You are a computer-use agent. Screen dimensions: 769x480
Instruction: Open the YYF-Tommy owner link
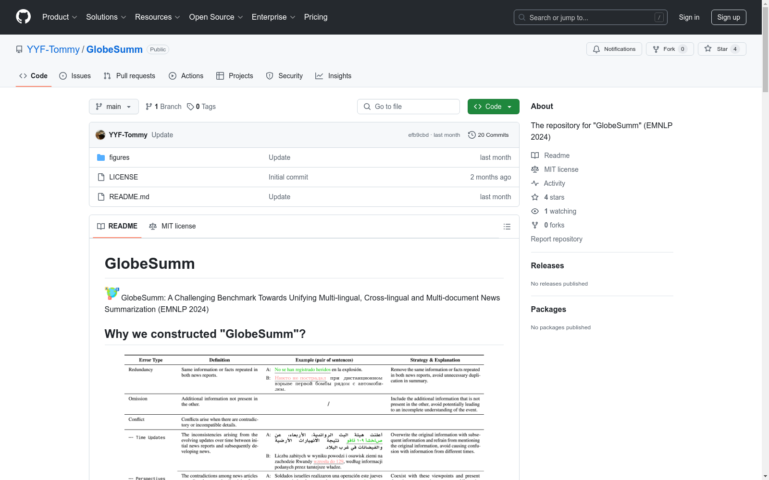pos(53,49)
